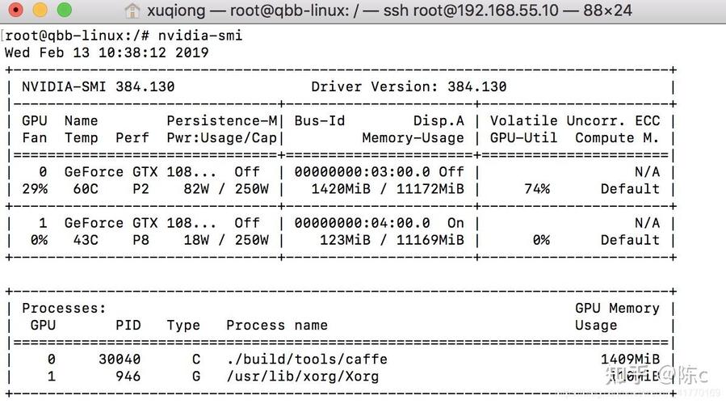Click the window title text xuqiong

click(x=176, y=11)
